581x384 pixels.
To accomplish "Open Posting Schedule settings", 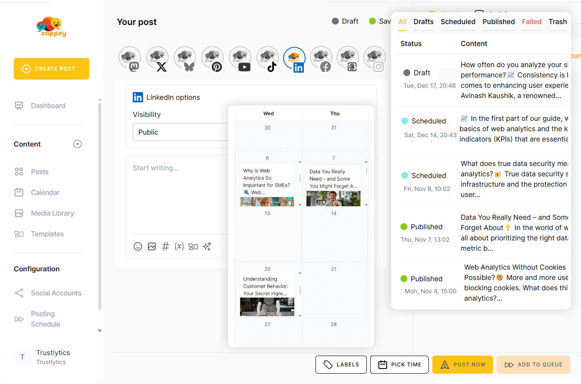I will (37, 319).
